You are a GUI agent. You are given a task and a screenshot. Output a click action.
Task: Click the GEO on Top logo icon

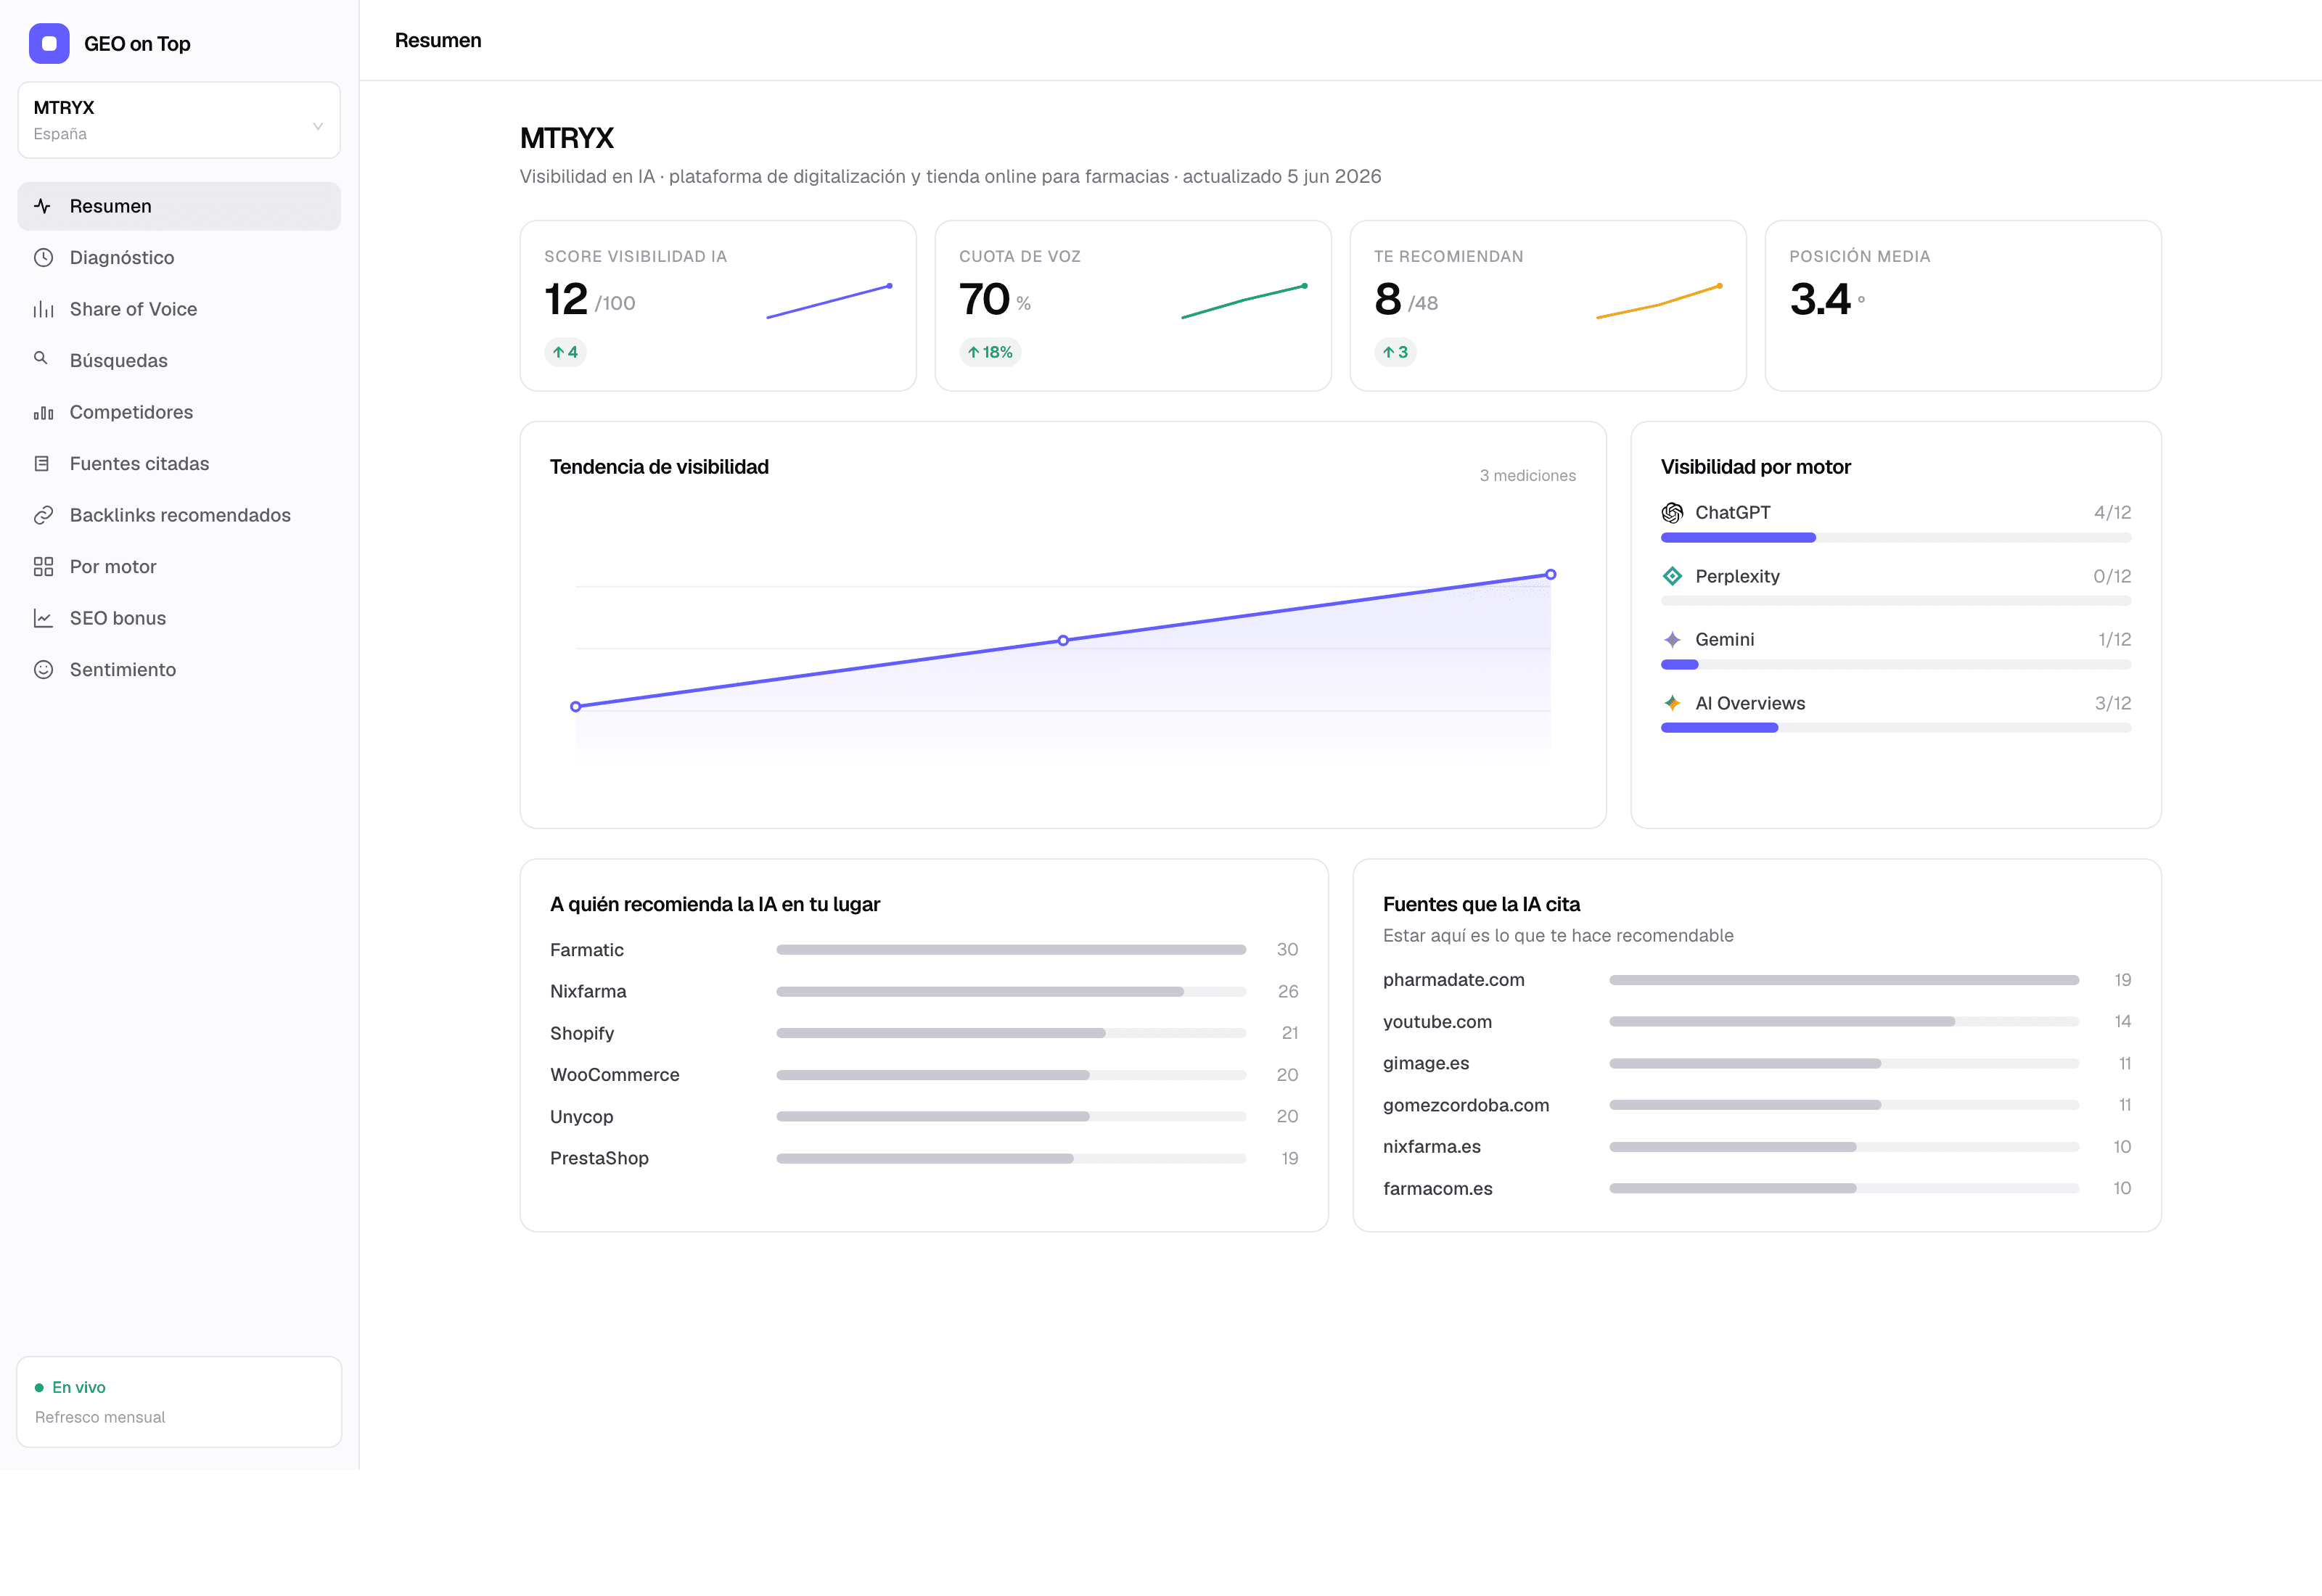pyautogui.click(x=49, y=43)
